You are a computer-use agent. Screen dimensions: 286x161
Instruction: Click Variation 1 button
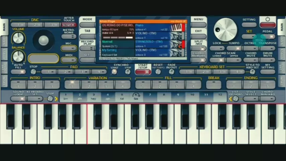(x=72, y=84)
